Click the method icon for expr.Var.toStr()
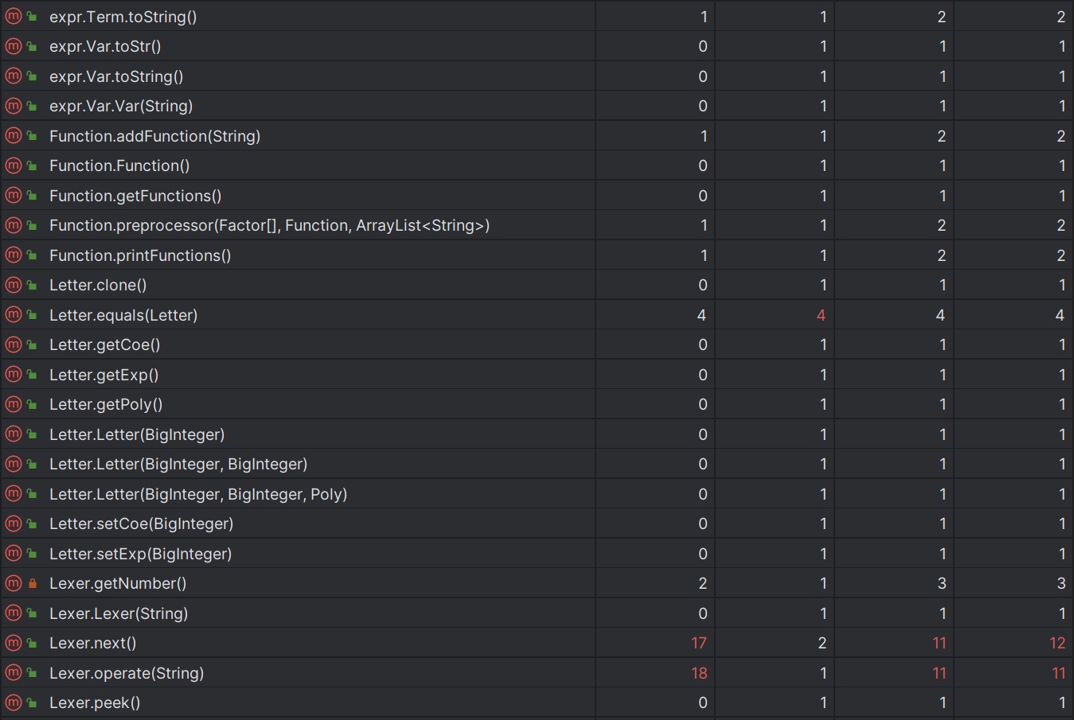Viewport: 1074px width, 720px height. pyautogui.click(x=14, y=46)
